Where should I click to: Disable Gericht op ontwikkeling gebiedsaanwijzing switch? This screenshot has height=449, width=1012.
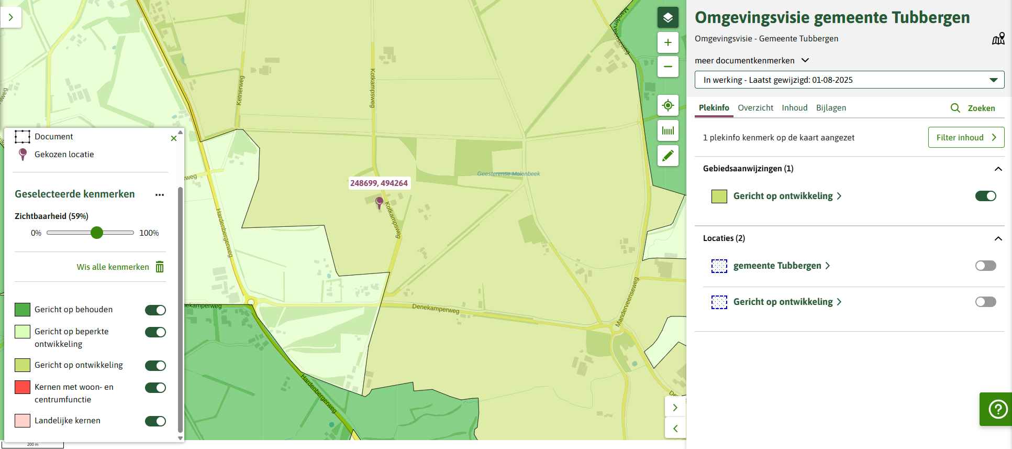point(986,196)
